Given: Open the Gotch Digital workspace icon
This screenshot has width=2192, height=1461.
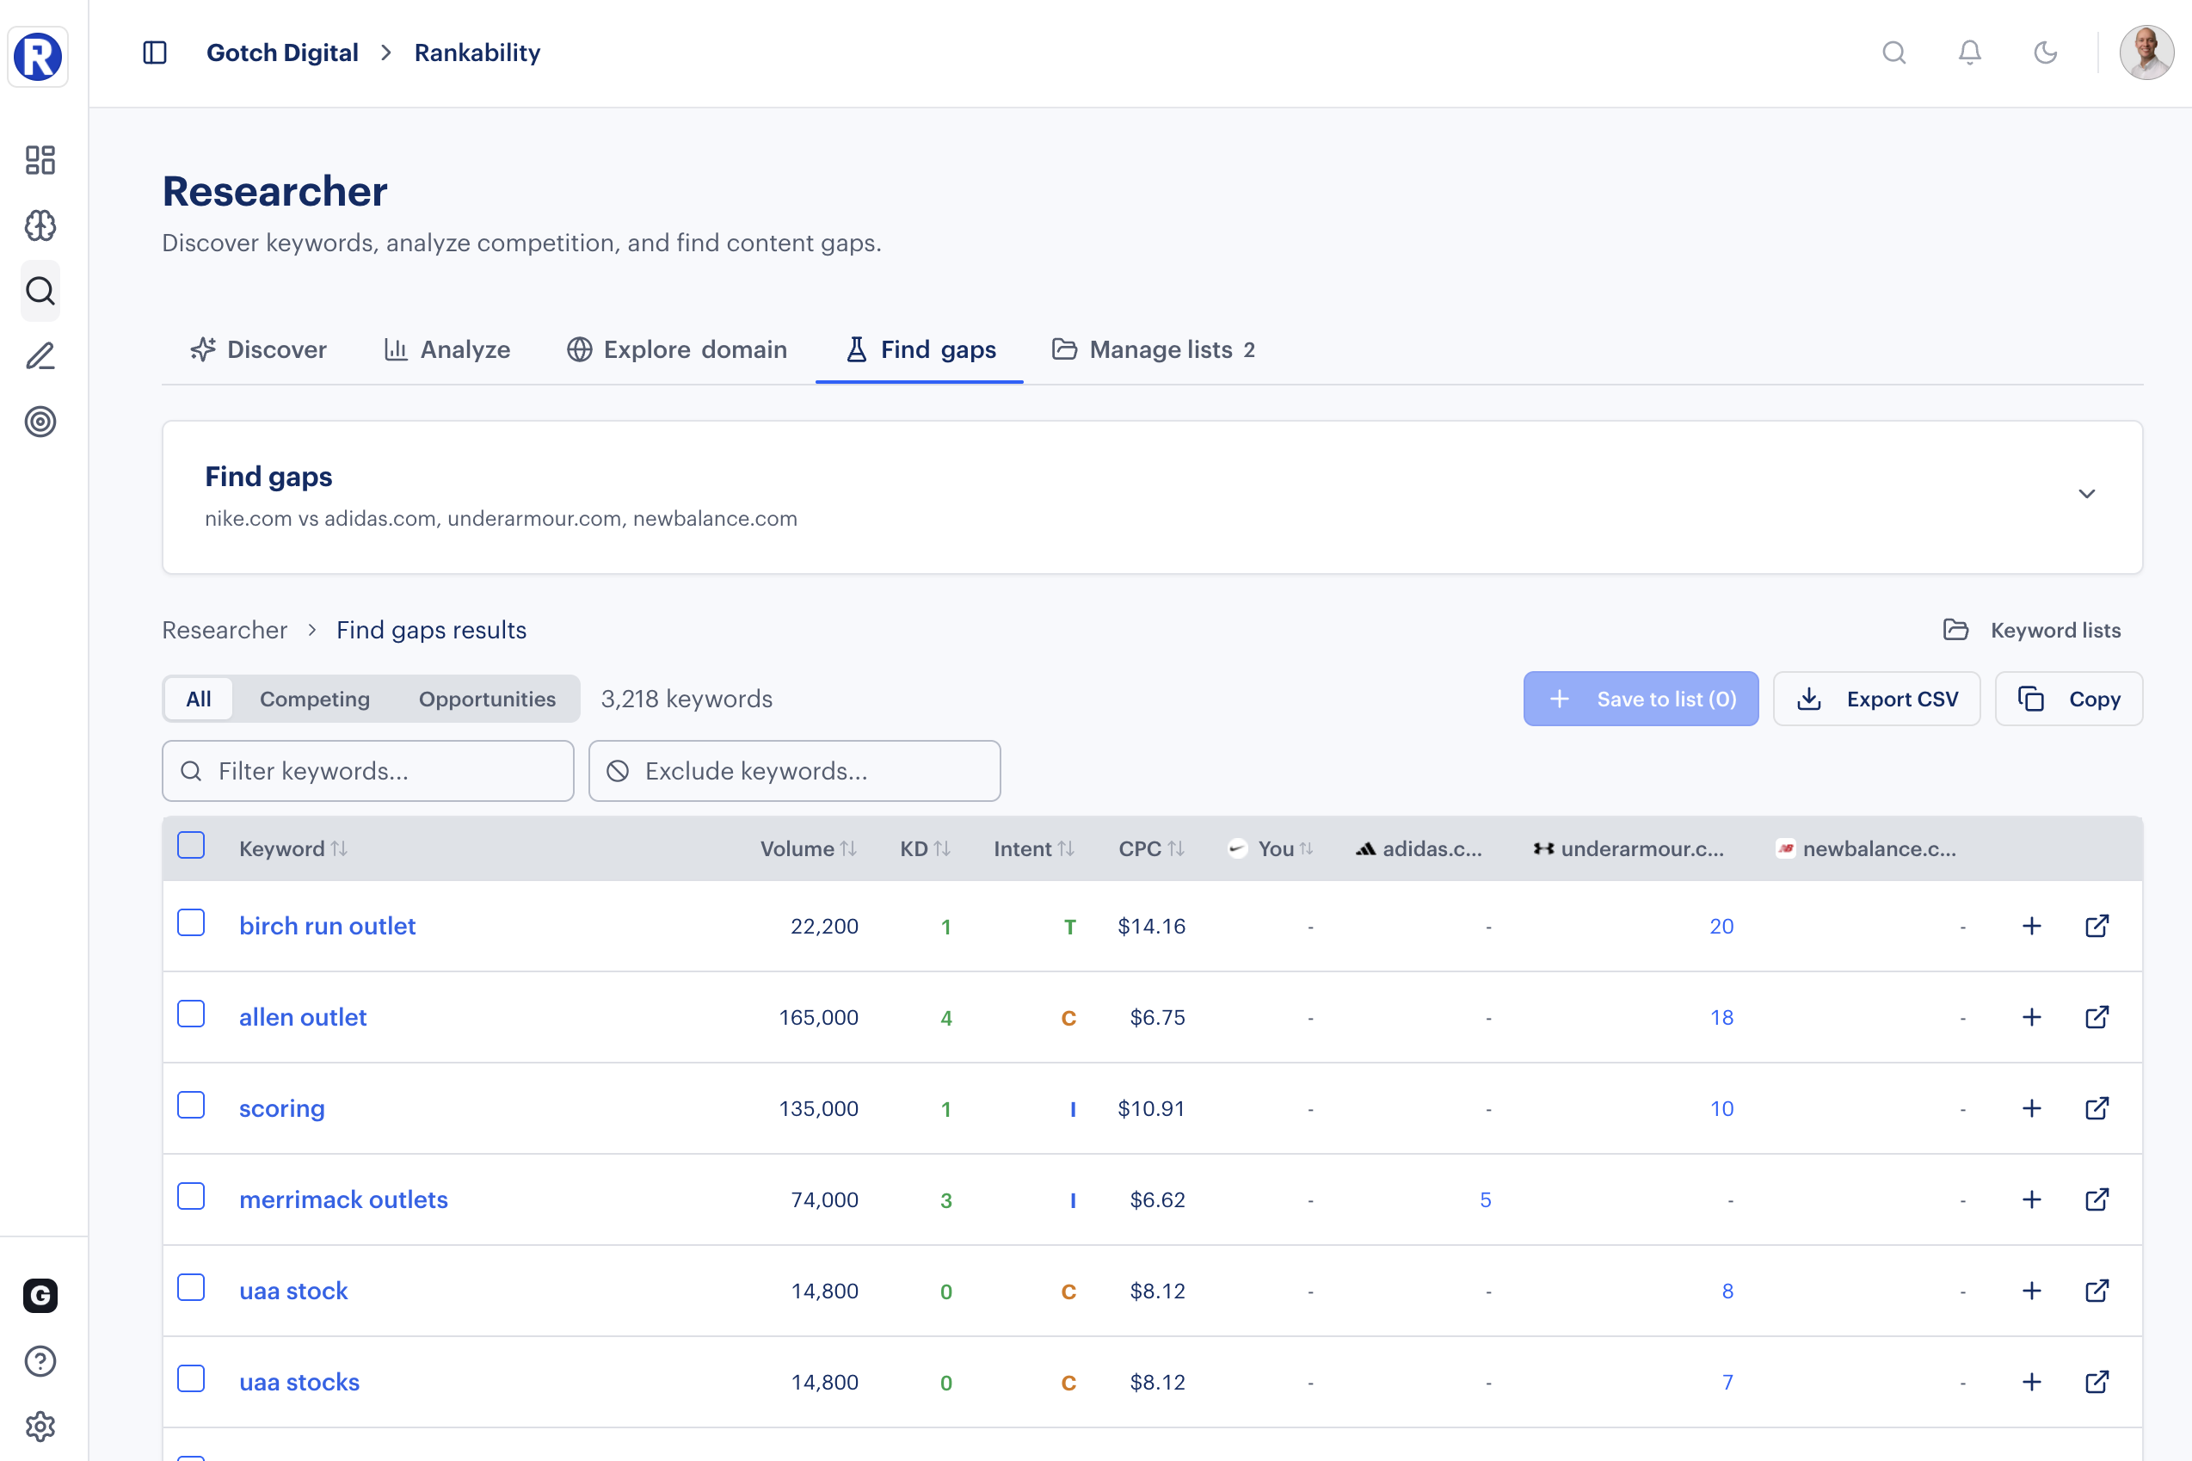Looking at the screenshot, I should (x=40, y=1295).
